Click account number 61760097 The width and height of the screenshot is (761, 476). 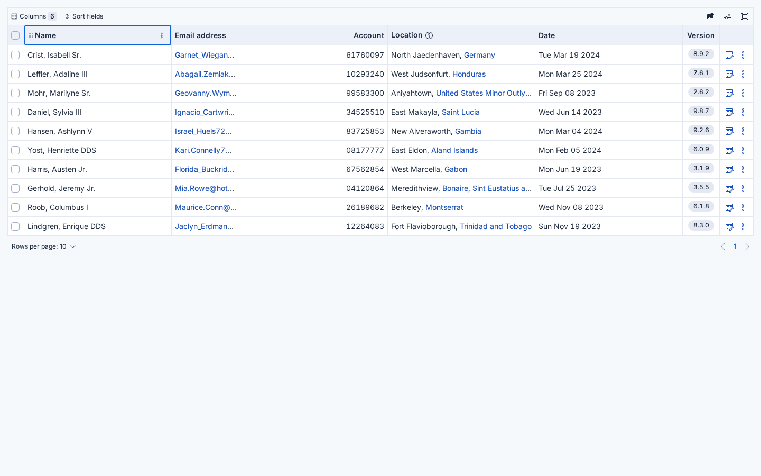click(365, 55)
